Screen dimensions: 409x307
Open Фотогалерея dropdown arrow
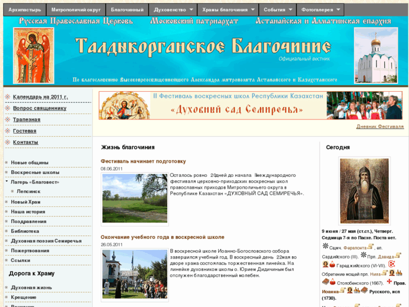click(338, 10)
